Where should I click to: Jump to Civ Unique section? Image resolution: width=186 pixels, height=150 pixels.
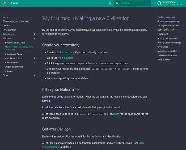pyautogui.click(x=163, y=47)
